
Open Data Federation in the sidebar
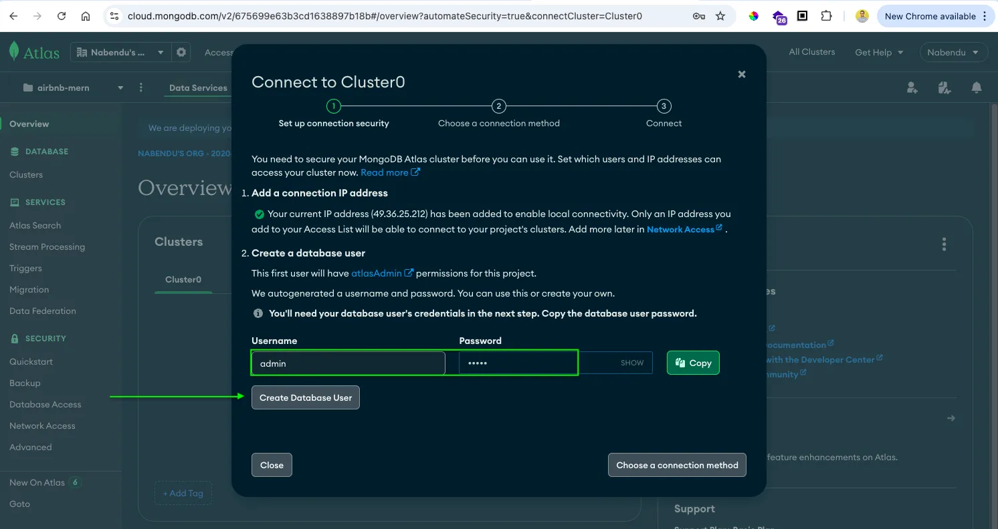(x=43, y=311)
